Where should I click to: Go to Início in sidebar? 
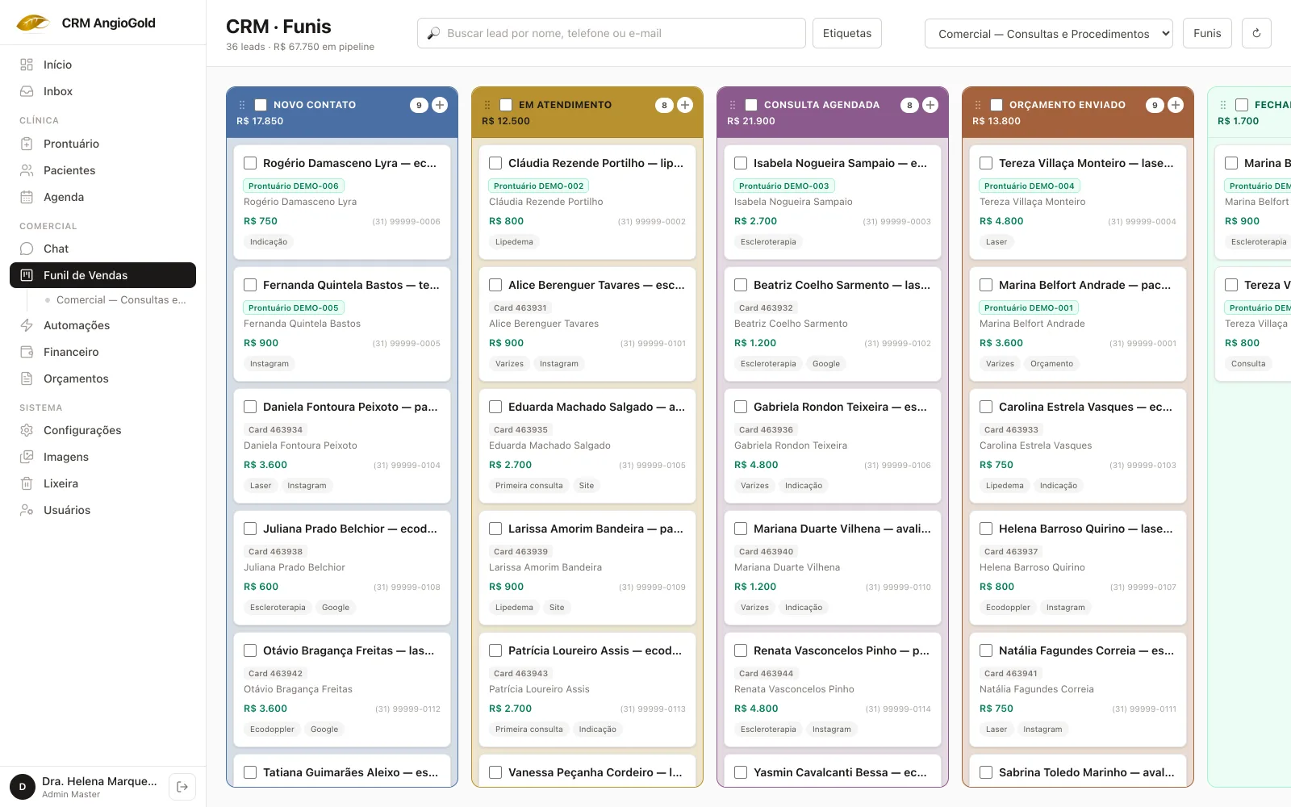click(103, 65)
